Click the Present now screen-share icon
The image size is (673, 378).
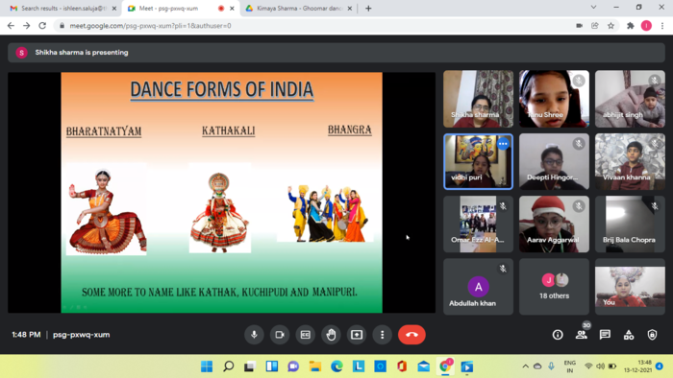click(x=357, y=335)
